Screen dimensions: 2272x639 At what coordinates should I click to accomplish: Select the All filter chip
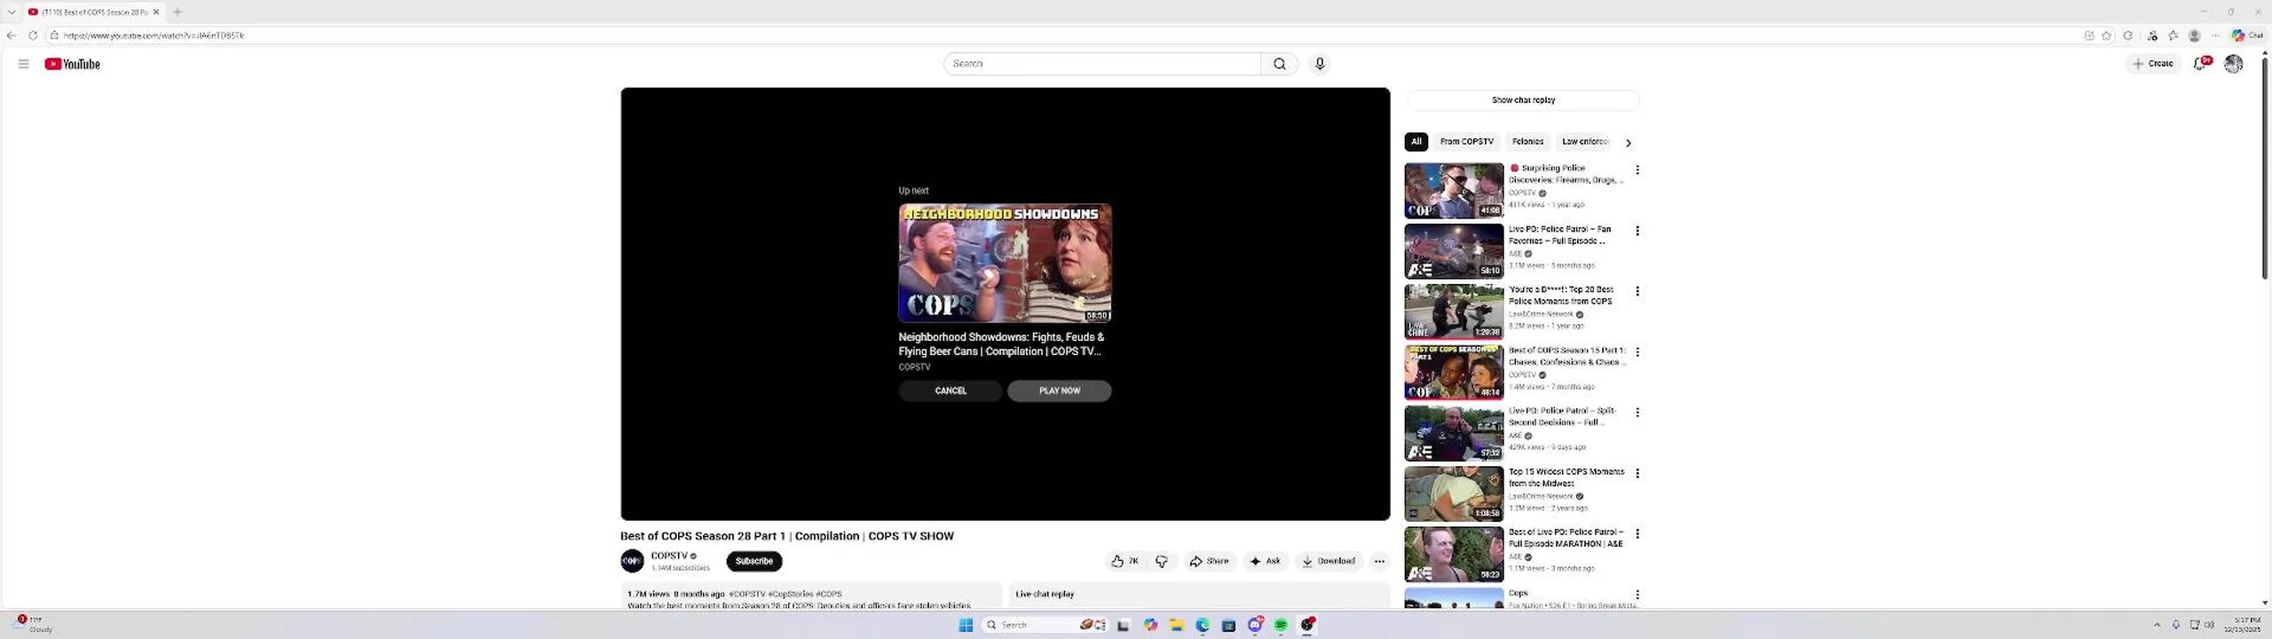(1416, 142)
